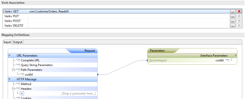The height and width of the screenshot is (99, 245).
Task: Click the custId path parameter icon
Action: coord(22,75)
